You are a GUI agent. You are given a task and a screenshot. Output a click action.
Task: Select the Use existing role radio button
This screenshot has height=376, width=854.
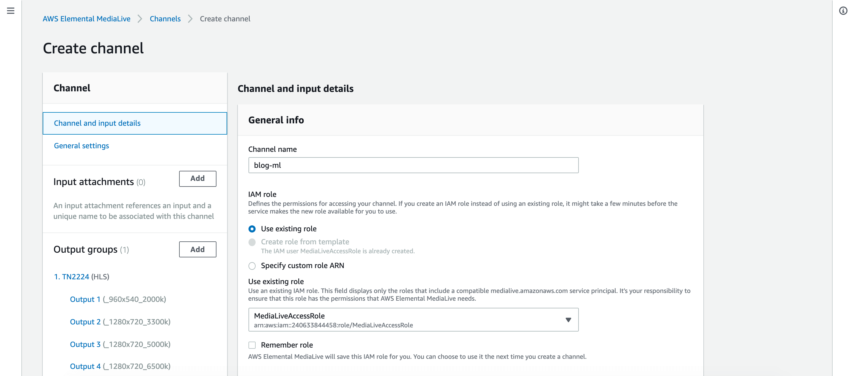coord(252,229)
